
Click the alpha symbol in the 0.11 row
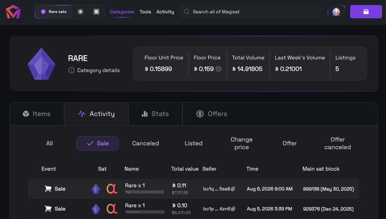click(x=112, y=189)
